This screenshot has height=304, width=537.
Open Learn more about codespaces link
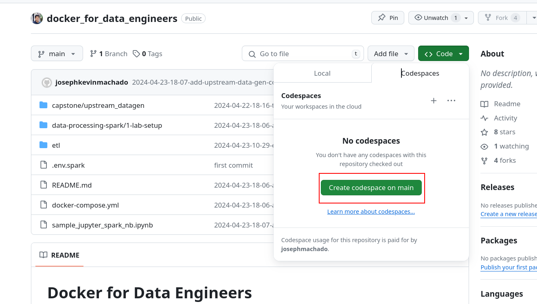tap(371, 212)
